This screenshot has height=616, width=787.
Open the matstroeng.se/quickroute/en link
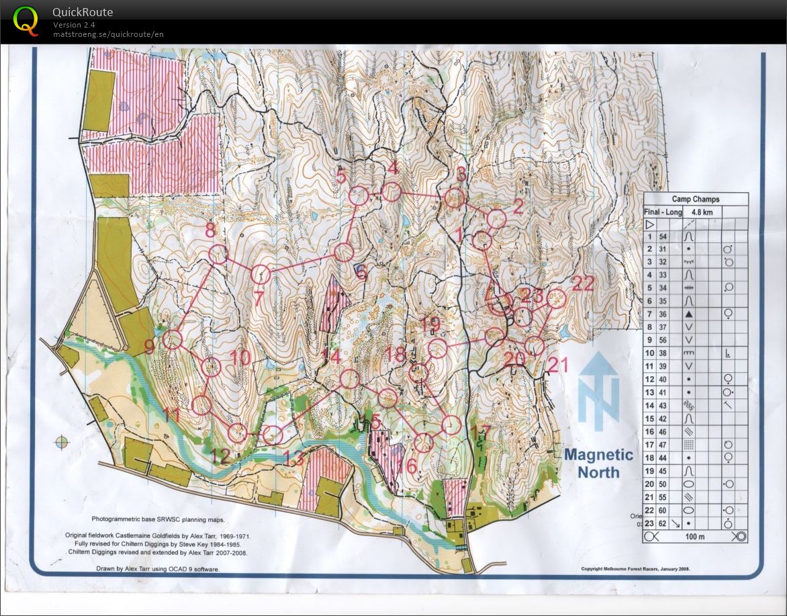[x=107, y=34]
